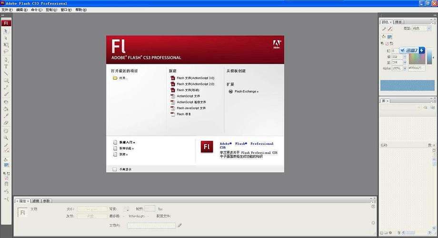The image size is (438, 238).
Task: Select the Text tool in the toolbar
Action: 6,67
